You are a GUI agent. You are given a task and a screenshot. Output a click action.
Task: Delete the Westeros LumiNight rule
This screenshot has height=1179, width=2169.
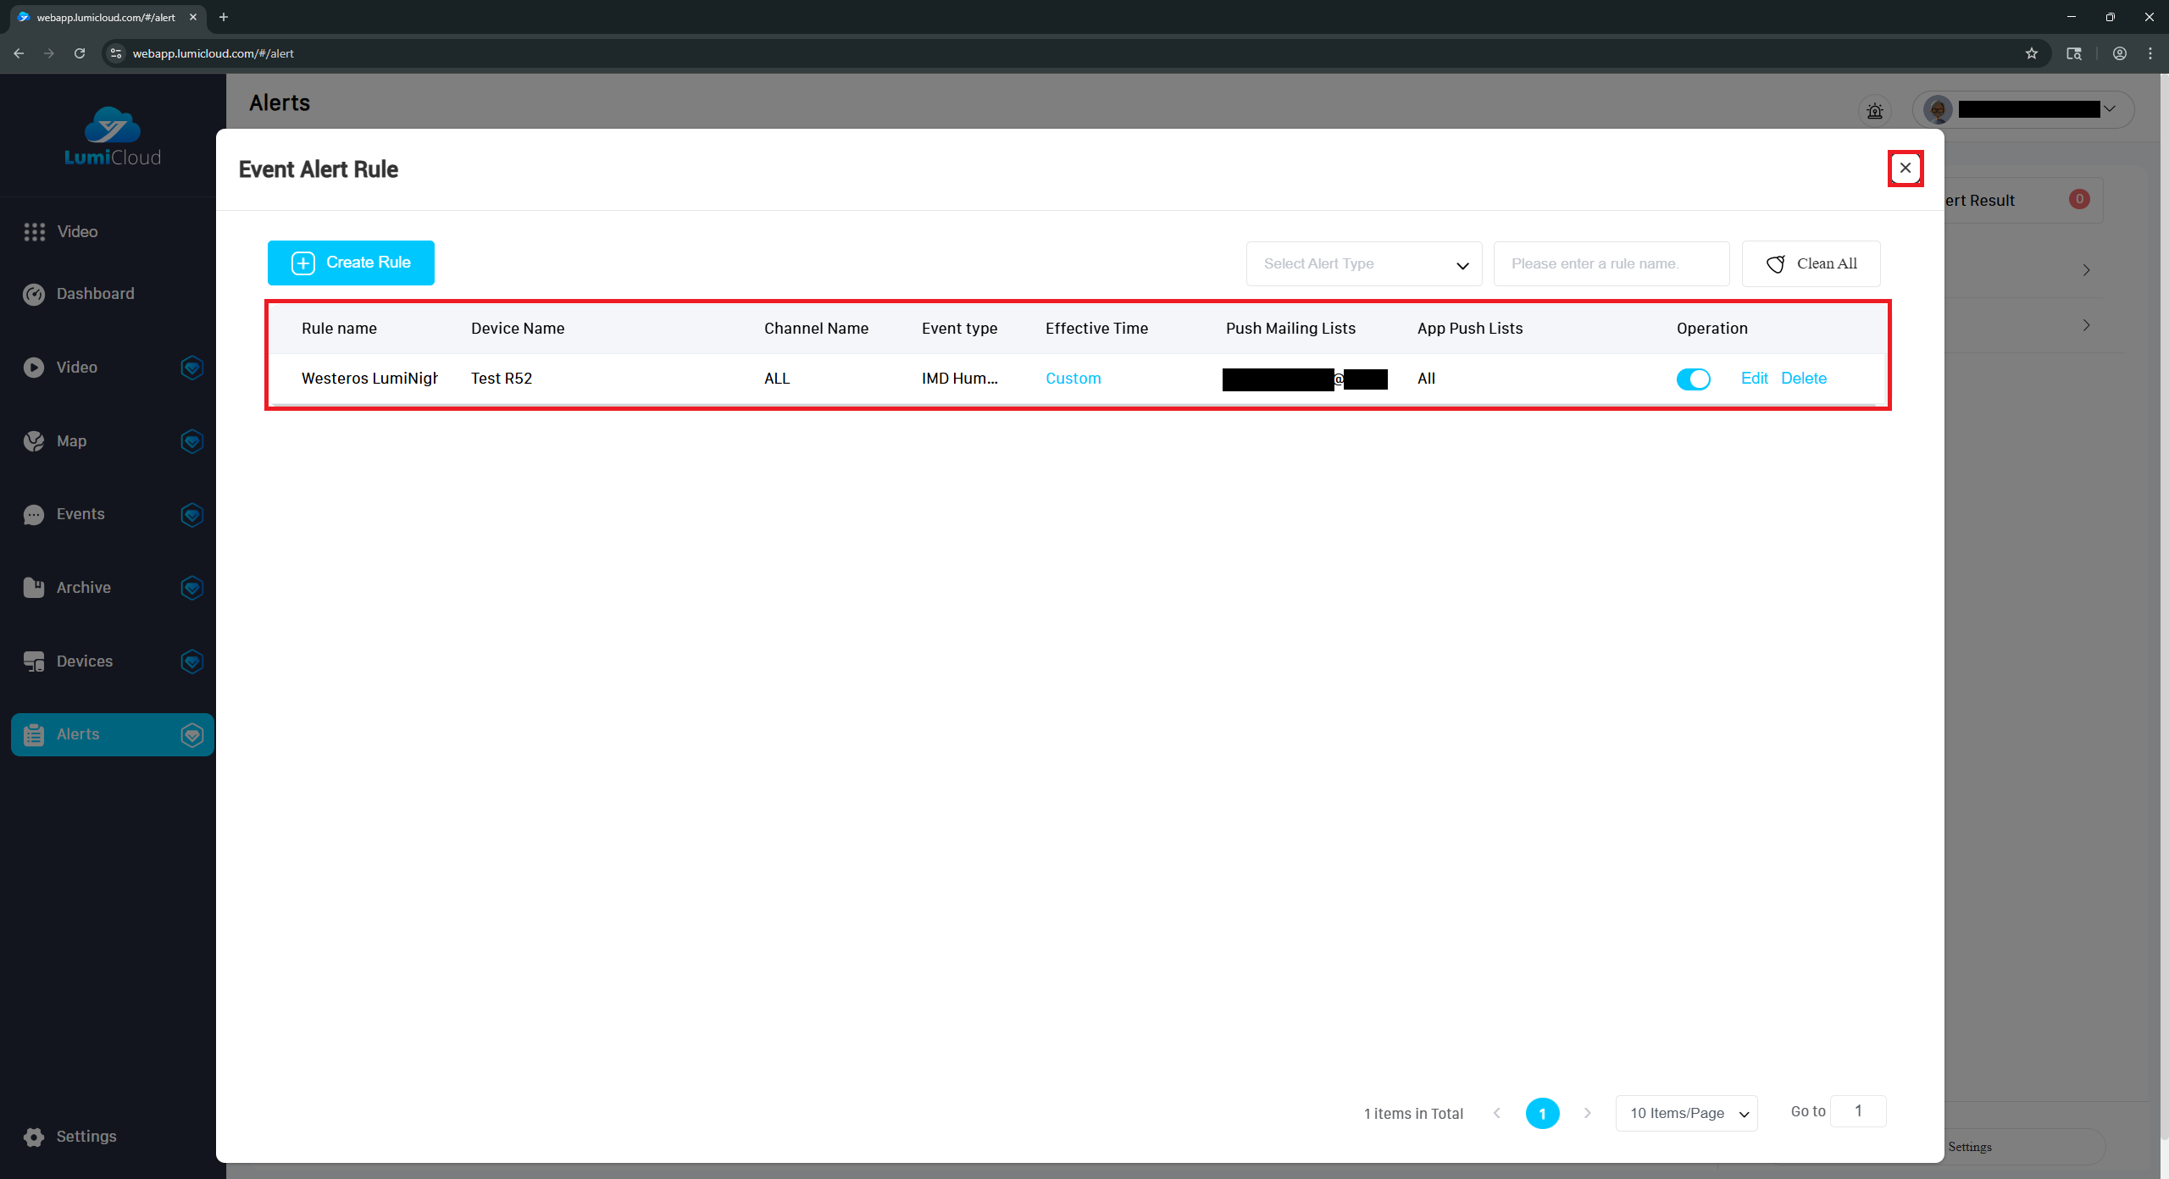pos(1803,379)
